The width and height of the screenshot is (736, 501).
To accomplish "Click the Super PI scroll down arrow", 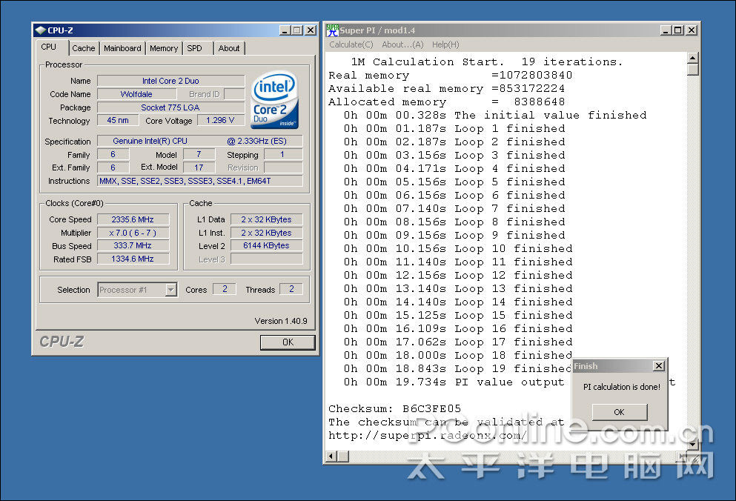I will pos(693,444).
